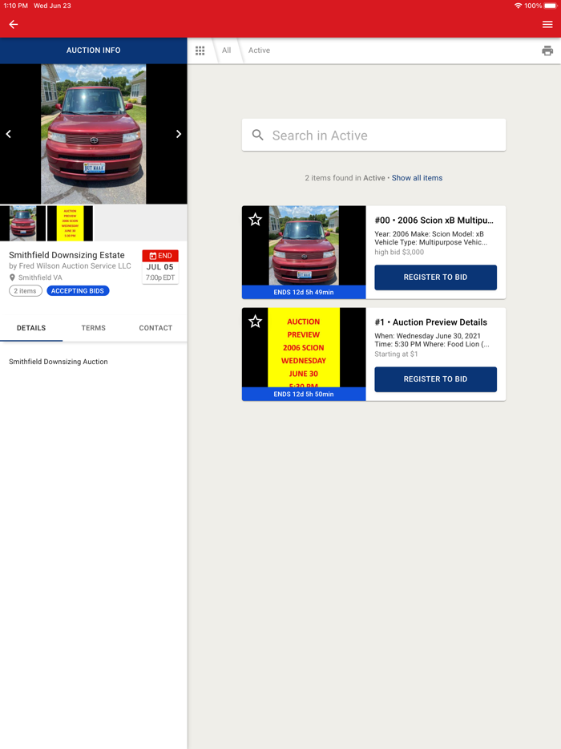561x749 pixels.
Task: Click the 2 items pill
Action: [x=26, y=291]
